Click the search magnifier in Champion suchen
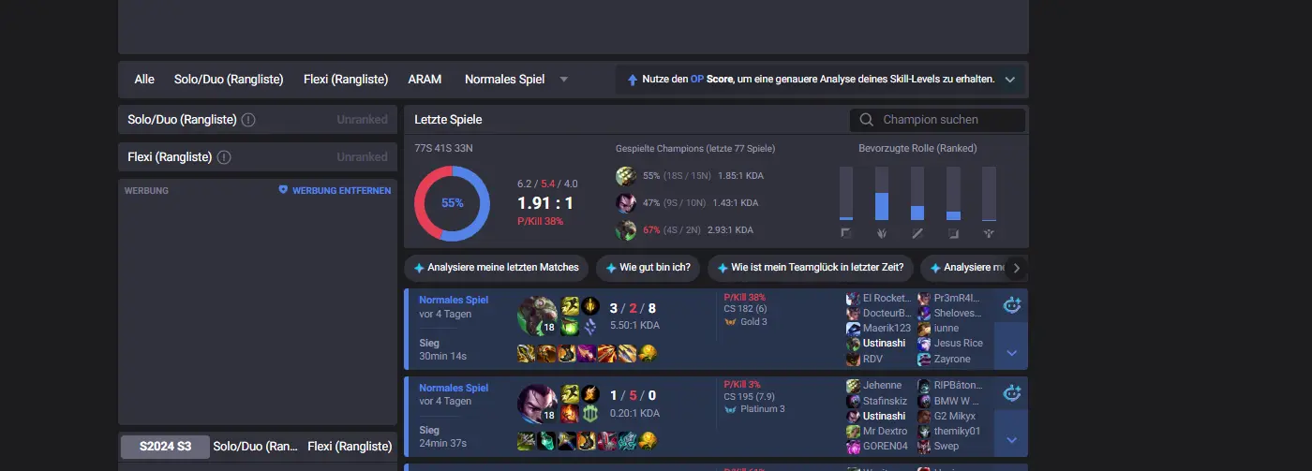The image size is (1312, 471). (x=866, y=120)
